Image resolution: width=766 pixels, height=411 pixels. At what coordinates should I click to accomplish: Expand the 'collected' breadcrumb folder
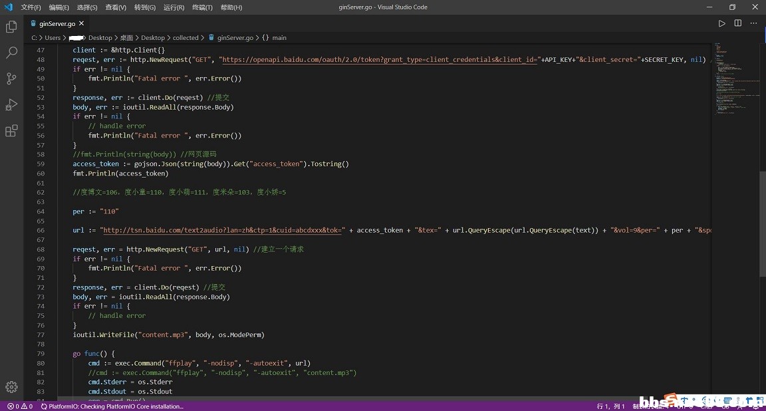186,38
